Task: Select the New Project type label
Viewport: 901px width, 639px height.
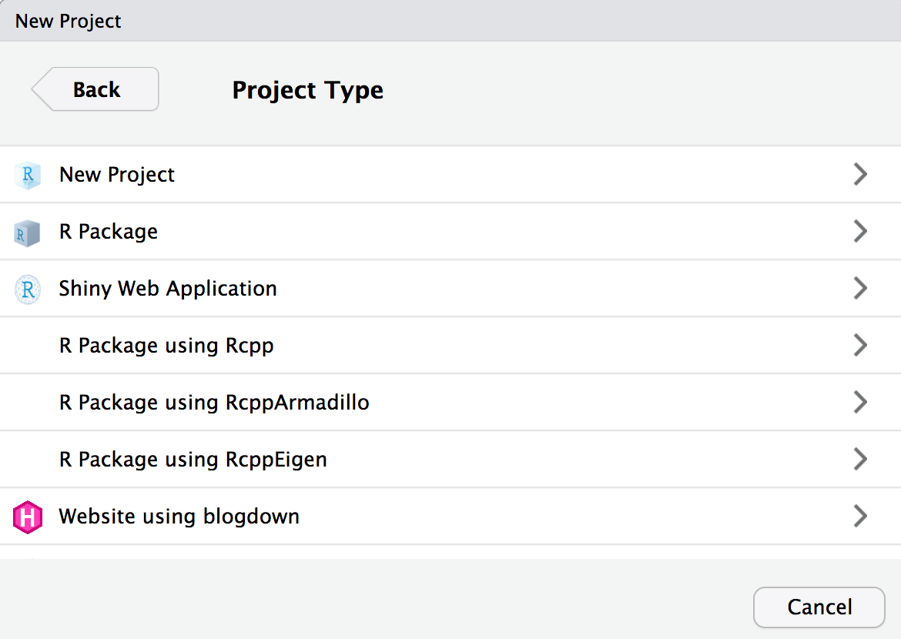Action: pyautogui.click(x=117, y=175)
